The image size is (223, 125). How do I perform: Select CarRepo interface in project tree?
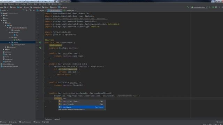click(18, 40)
